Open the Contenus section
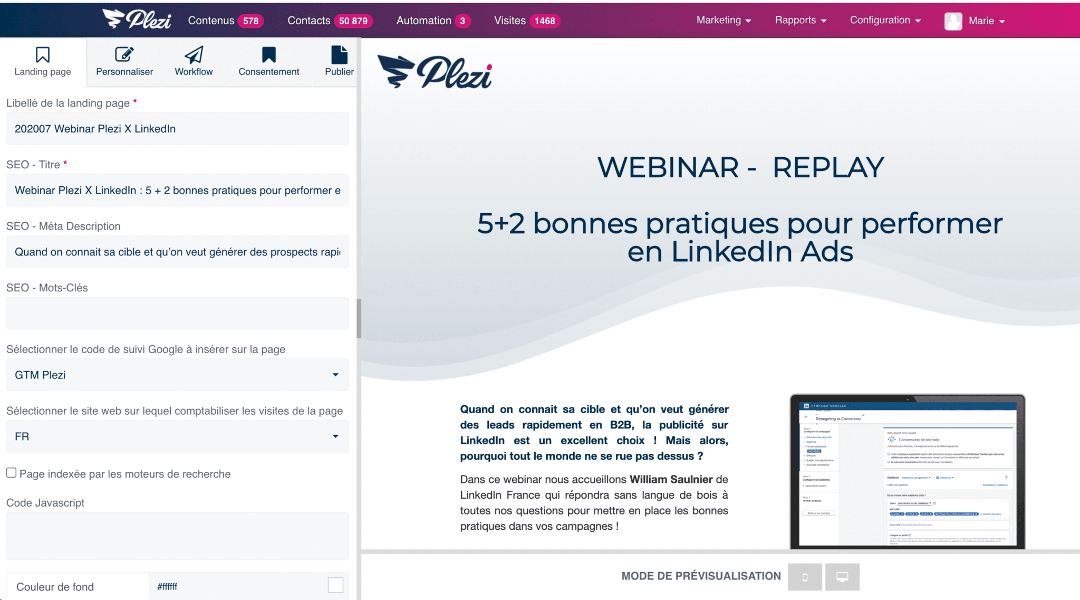The width and height of the screenshot is (1080, 600). 211,21
